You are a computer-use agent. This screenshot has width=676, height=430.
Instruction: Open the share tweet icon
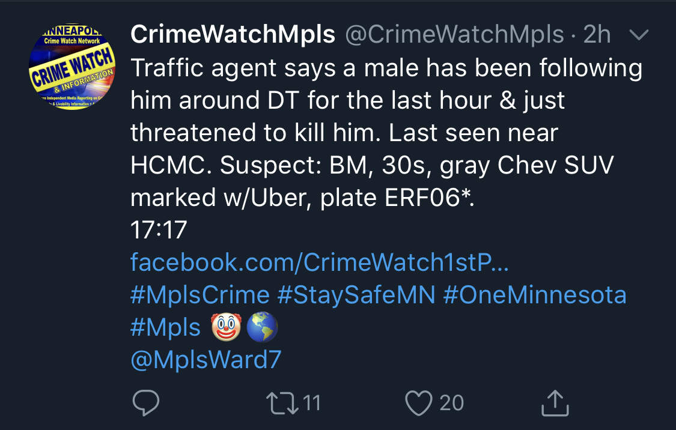pyautogui.click(x=555, y=402)
